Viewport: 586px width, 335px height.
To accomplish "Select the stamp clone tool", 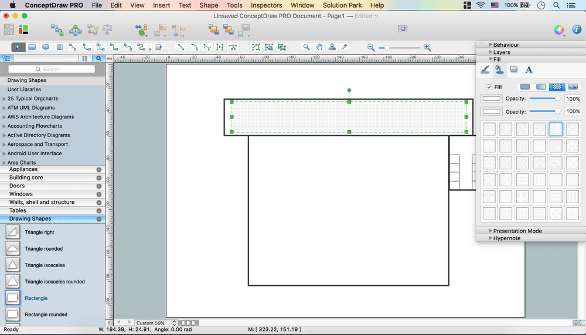I will (x=332, y=47).
